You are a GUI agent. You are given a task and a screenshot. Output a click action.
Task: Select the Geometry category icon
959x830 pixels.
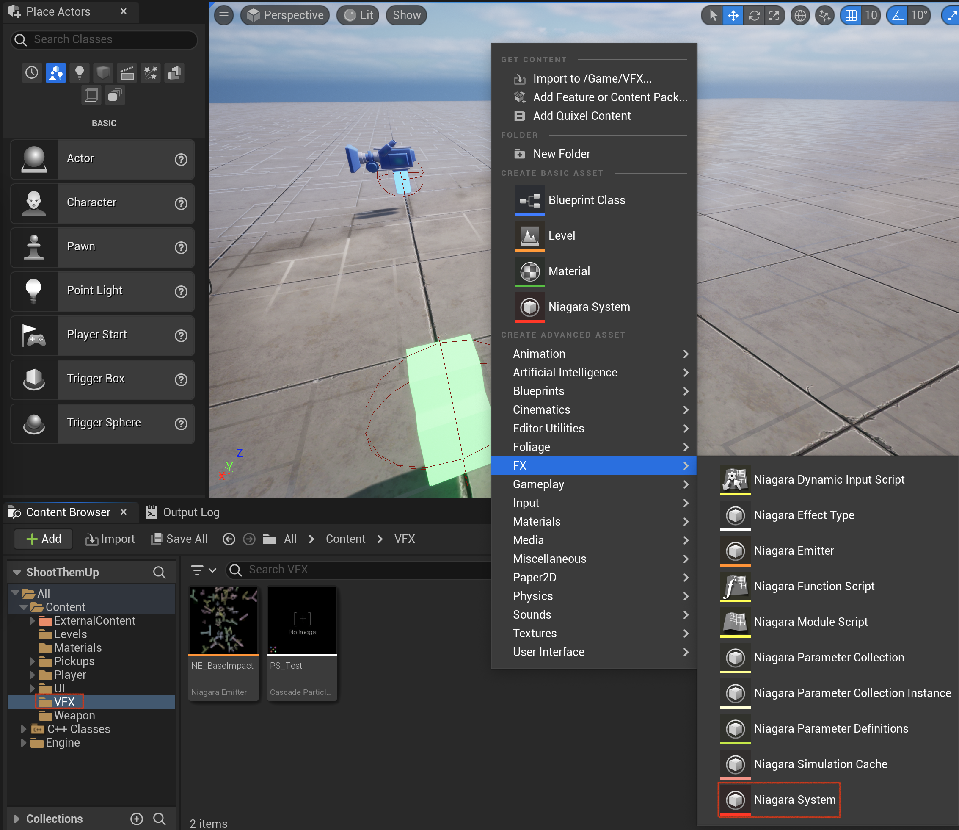[x=174, y=73]
